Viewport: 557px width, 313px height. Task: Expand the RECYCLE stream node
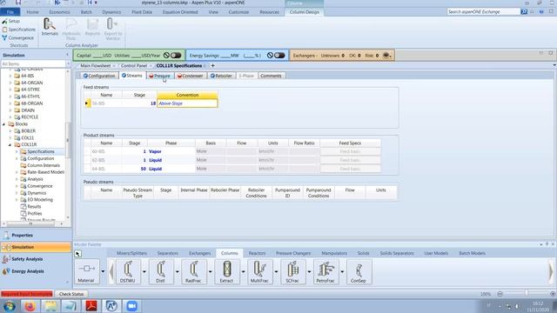pos(10,117)
